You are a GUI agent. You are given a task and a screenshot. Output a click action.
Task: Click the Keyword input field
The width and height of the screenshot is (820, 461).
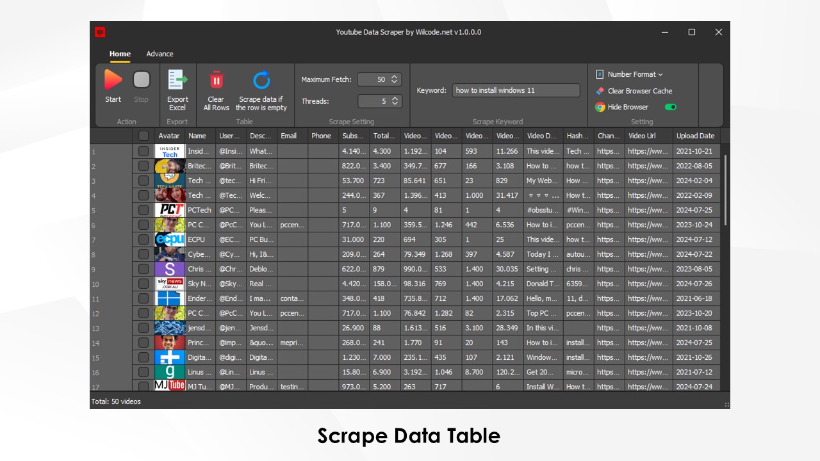click(x=516, y=90)
